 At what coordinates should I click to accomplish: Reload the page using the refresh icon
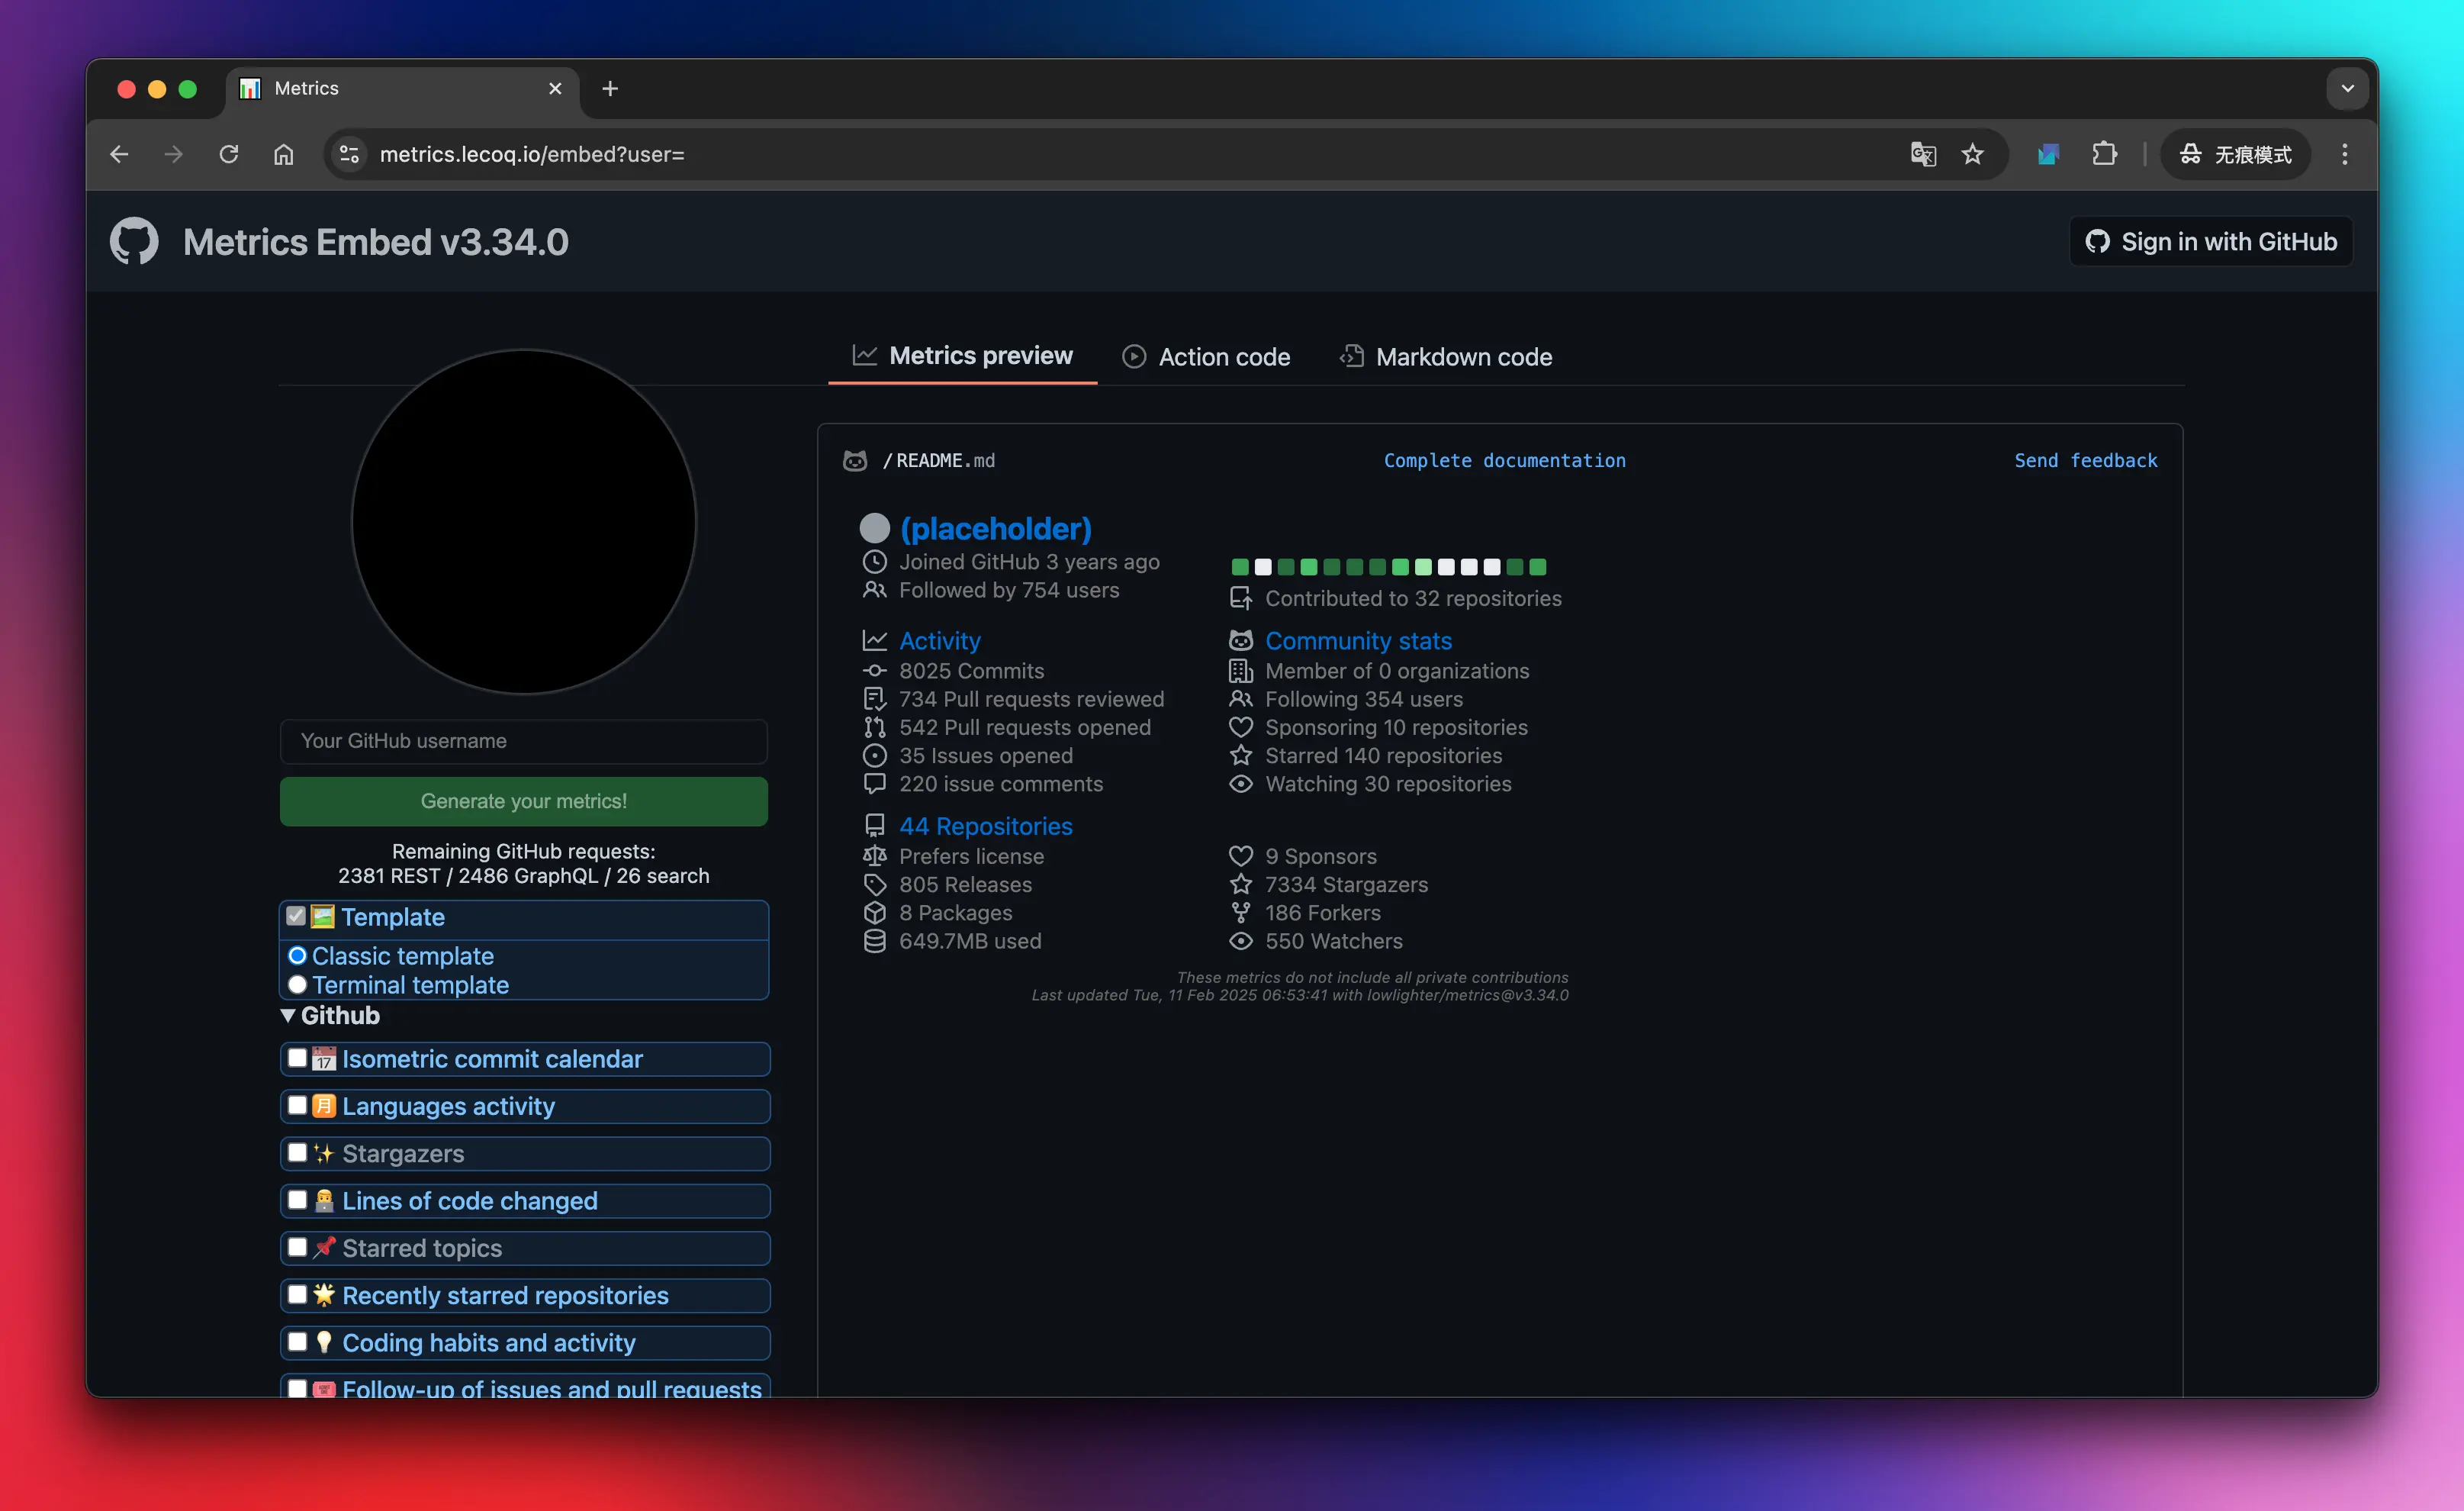[229, 154]
